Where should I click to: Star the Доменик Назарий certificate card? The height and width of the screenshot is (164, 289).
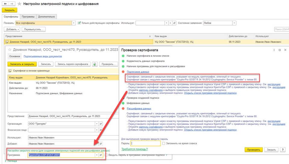coord(10,49)
